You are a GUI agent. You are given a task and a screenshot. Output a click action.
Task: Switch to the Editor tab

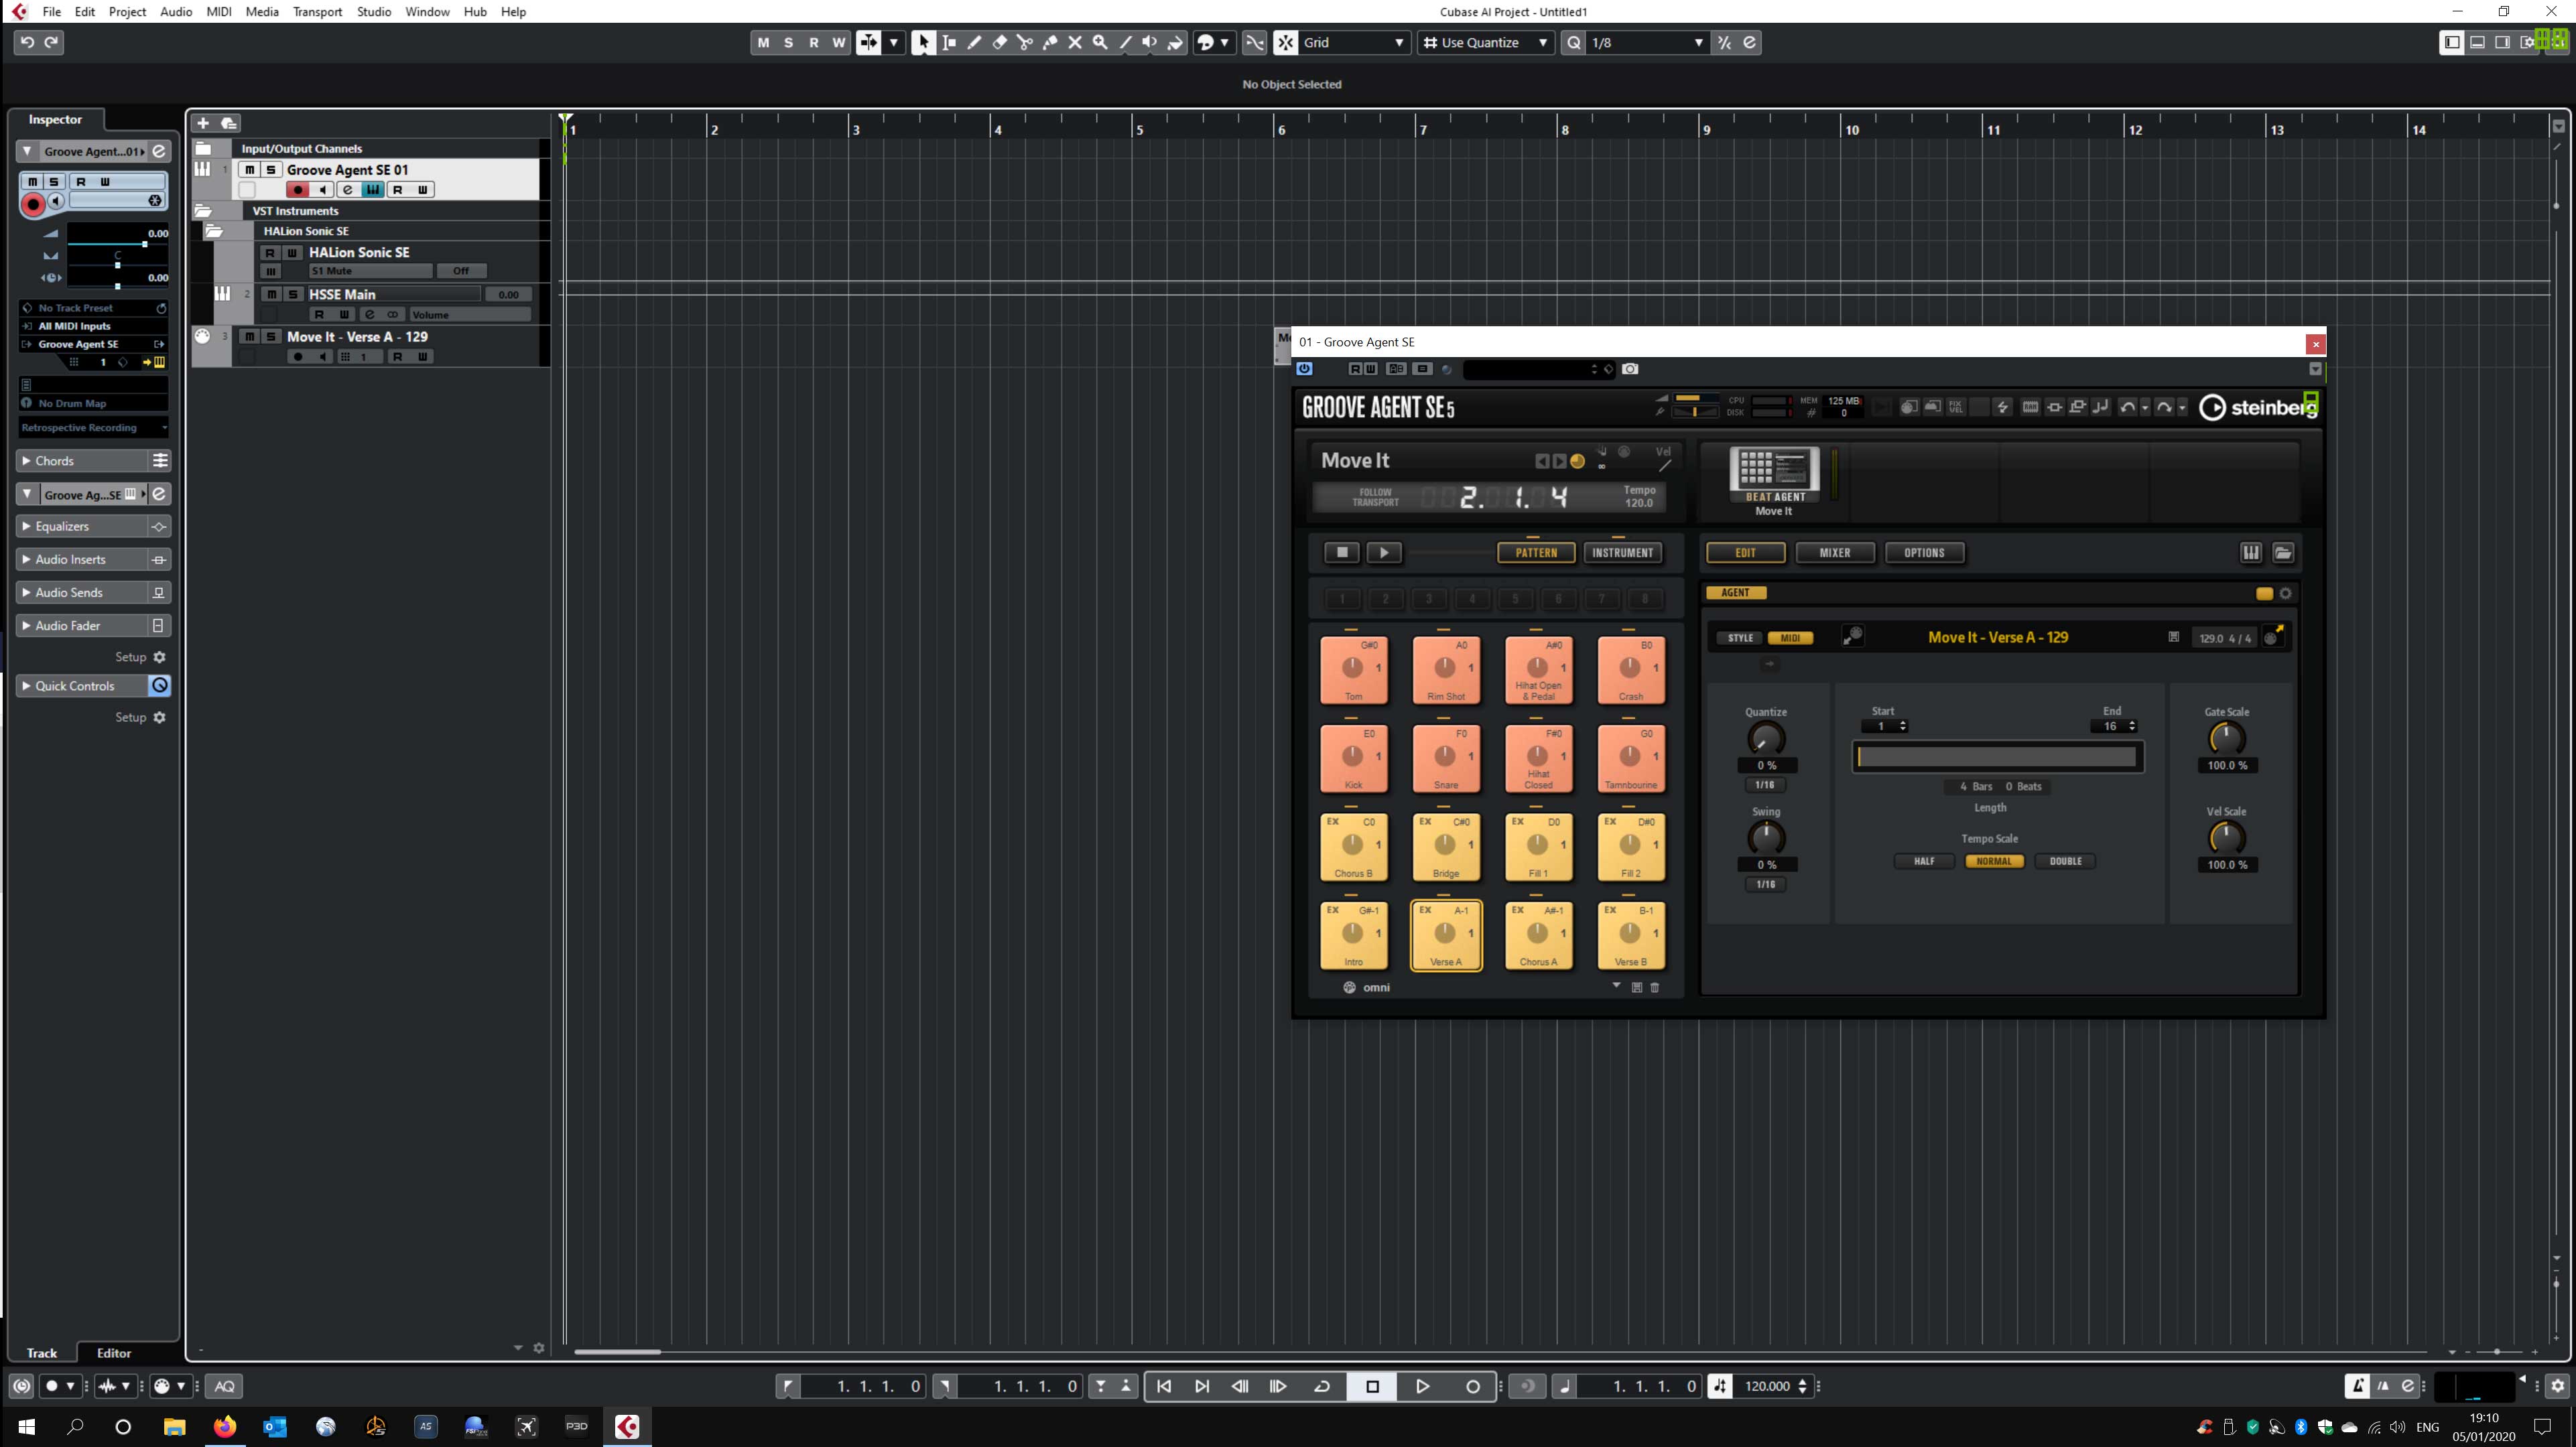point(114,1352)
